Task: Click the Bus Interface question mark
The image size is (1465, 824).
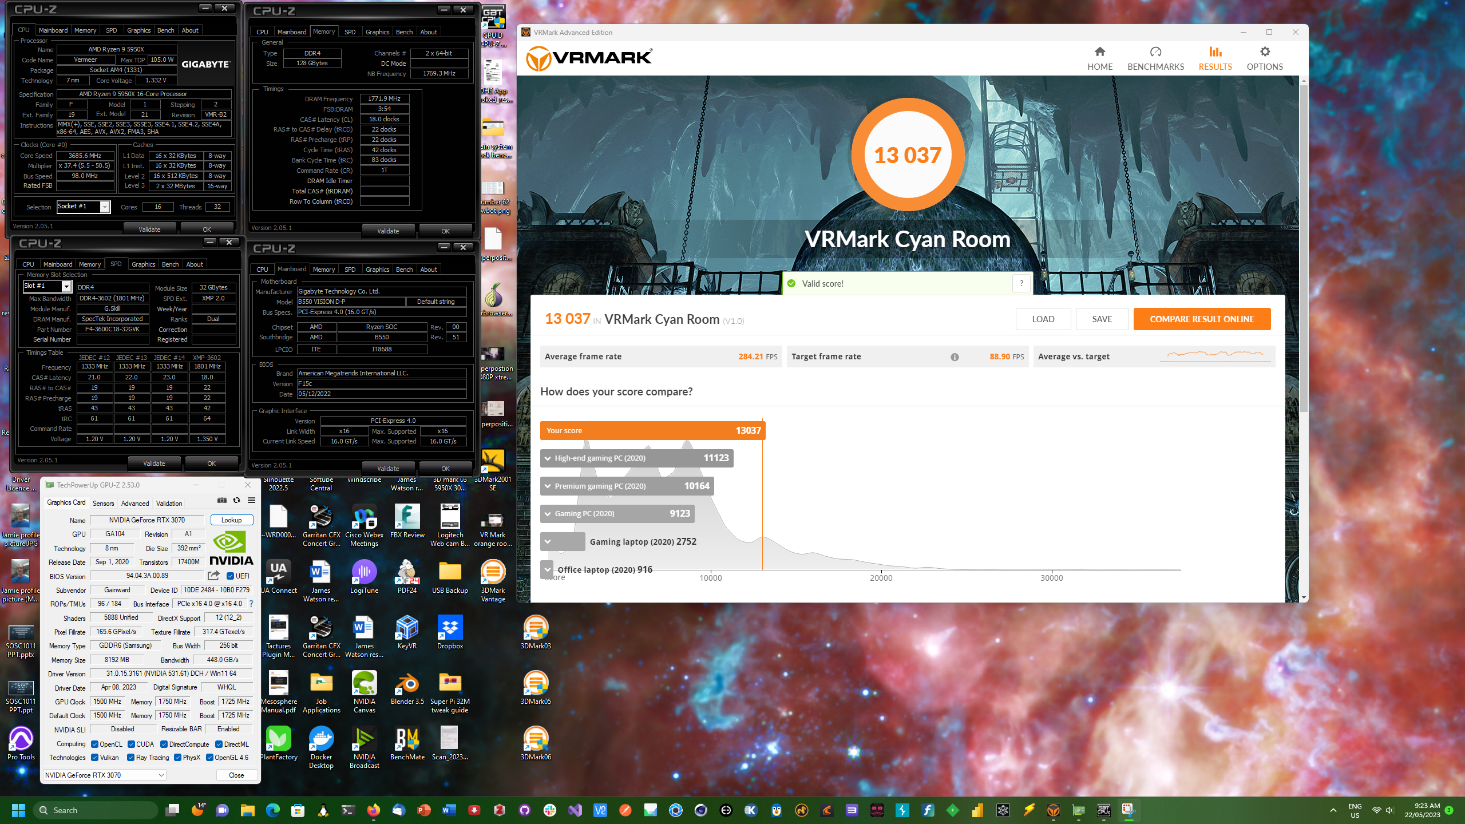Action: coord(251,604)
